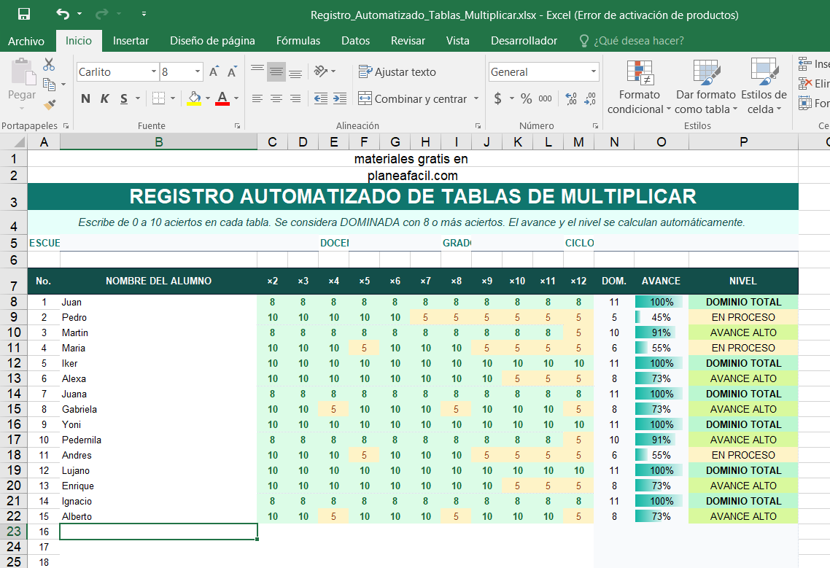The width and height of the screenshot is (830, 568).
Task: Go to the Revisar tab
Action: (408, 41)
